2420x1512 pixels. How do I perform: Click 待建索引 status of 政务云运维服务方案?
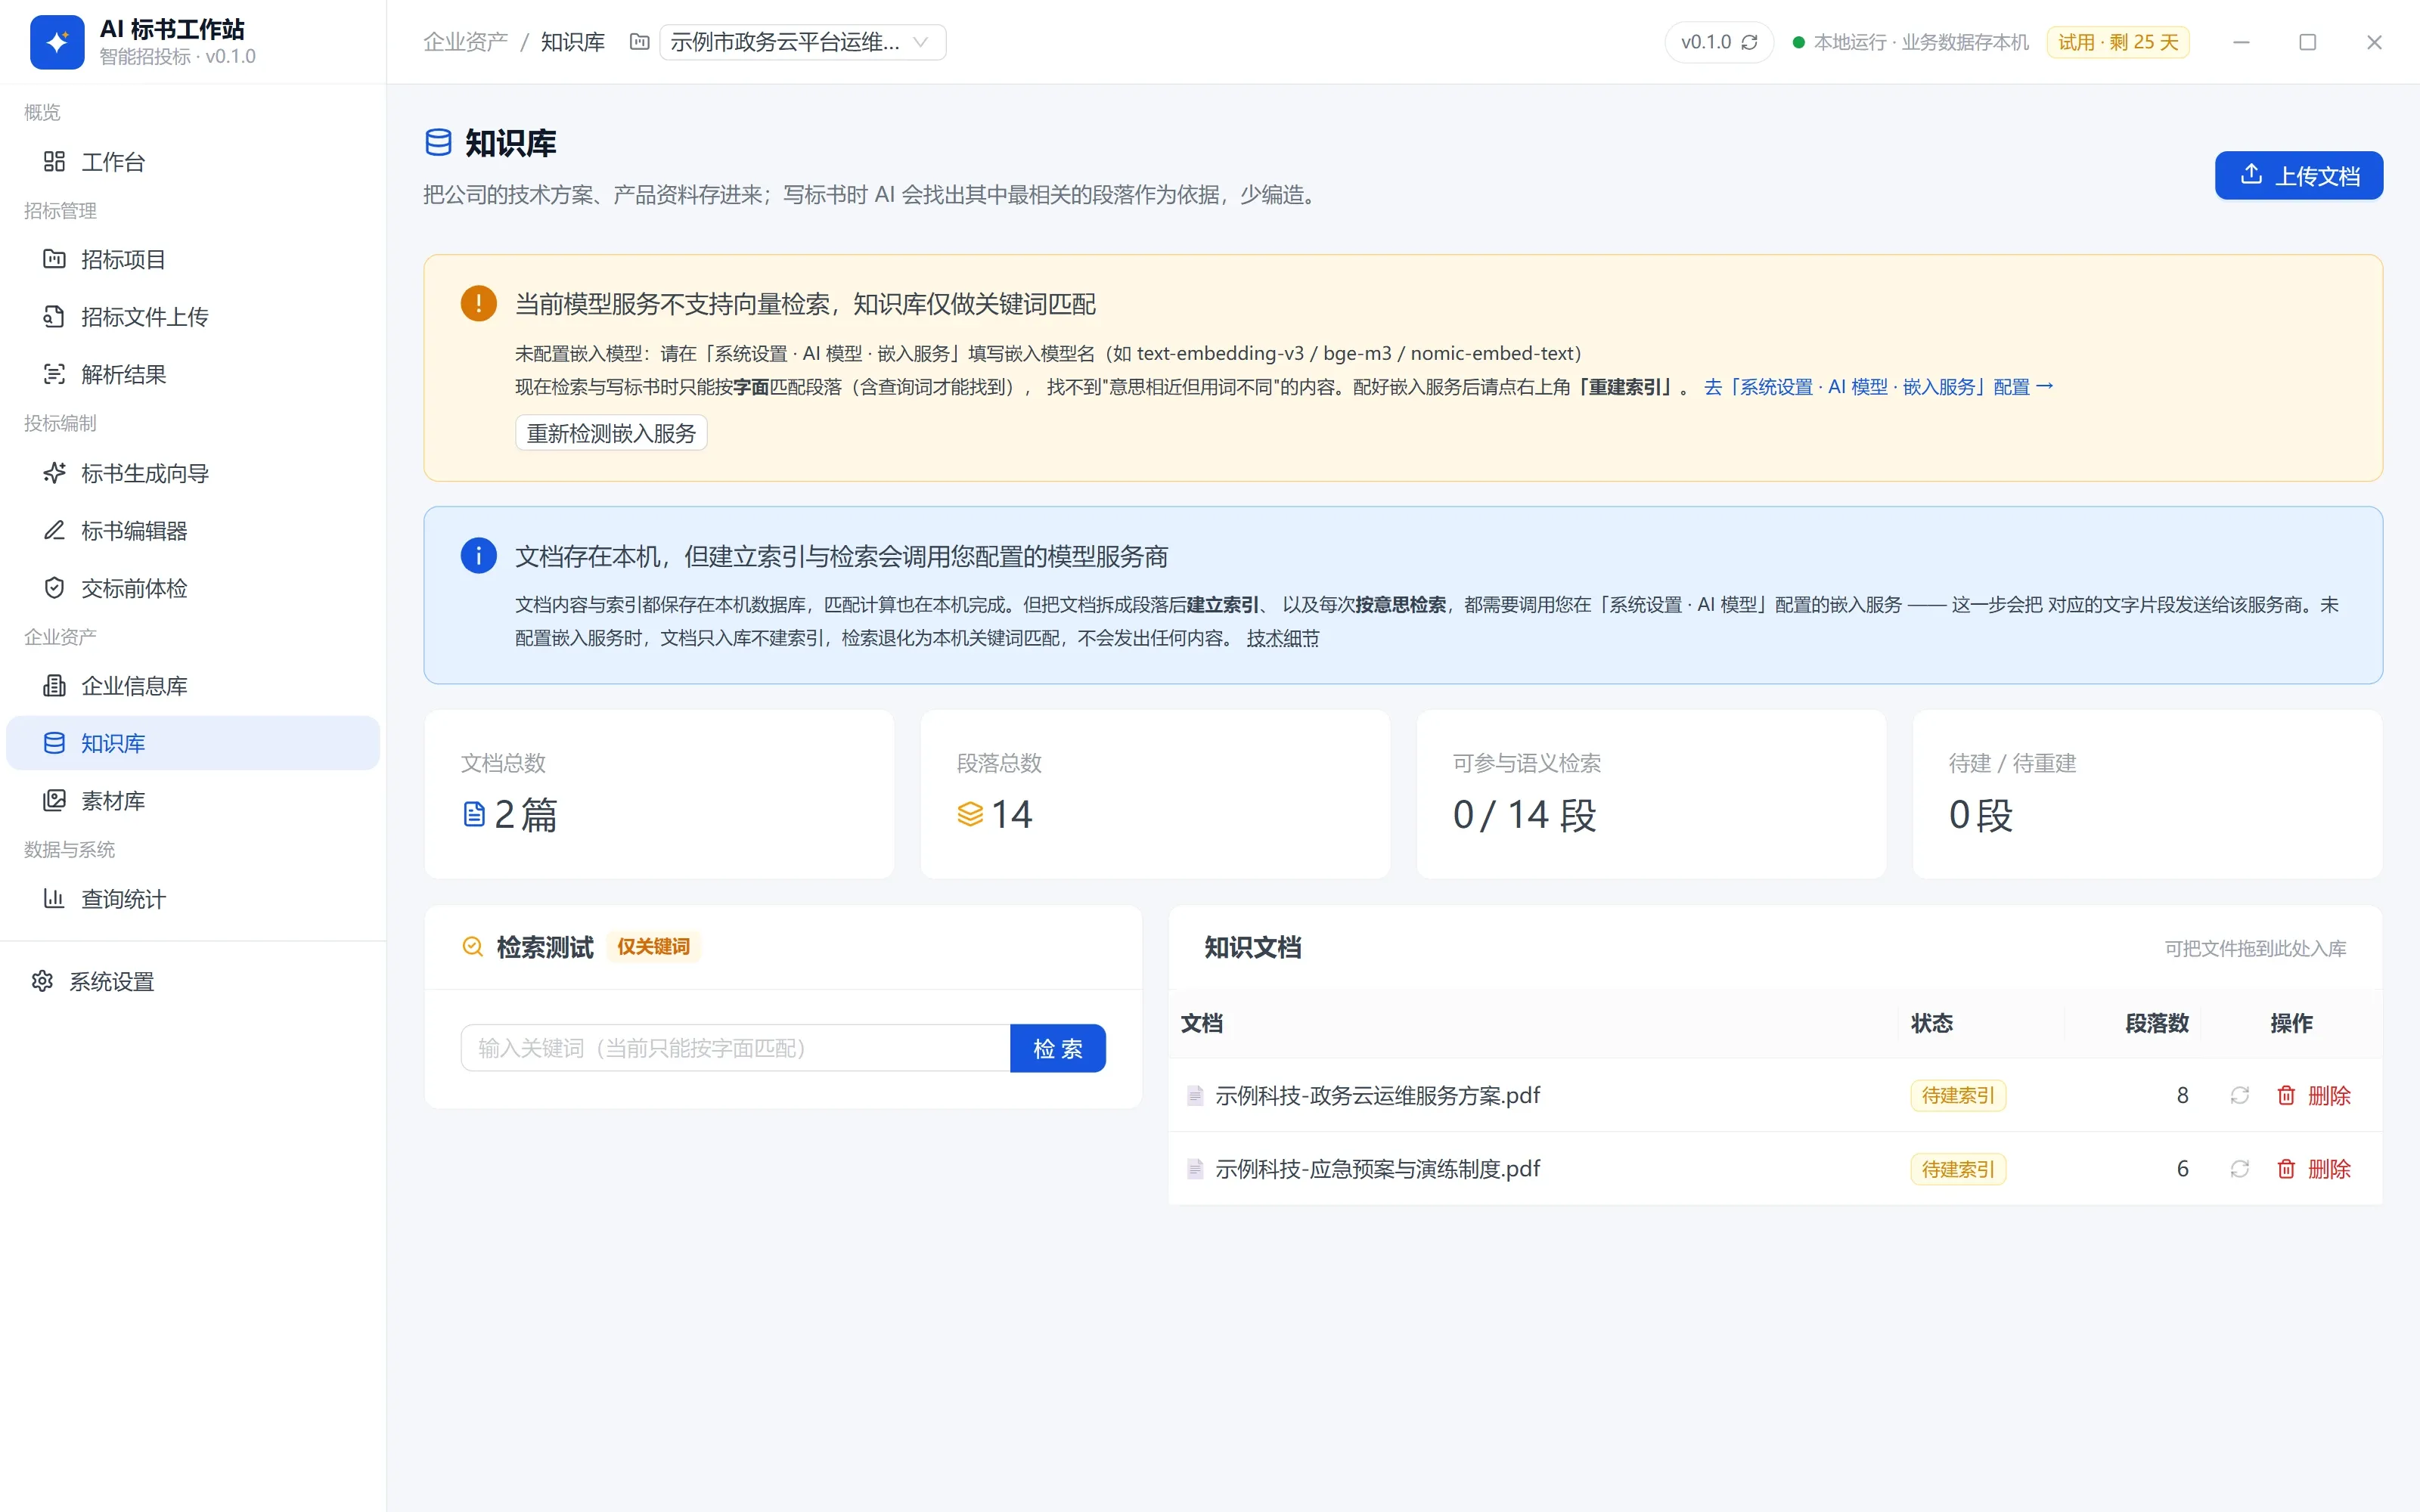[x=1957, y=1095]
